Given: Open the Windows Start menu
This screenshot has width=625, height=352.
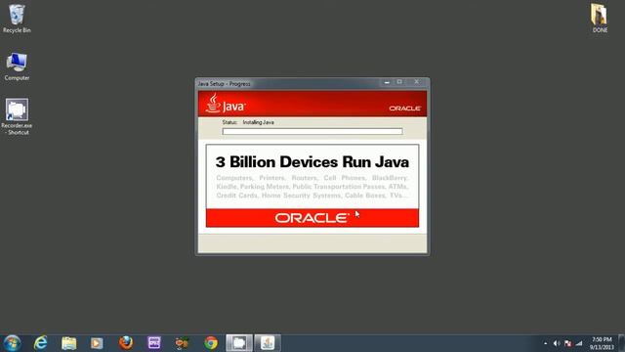Looking at the screenshot, I should (x=12, y=343).
